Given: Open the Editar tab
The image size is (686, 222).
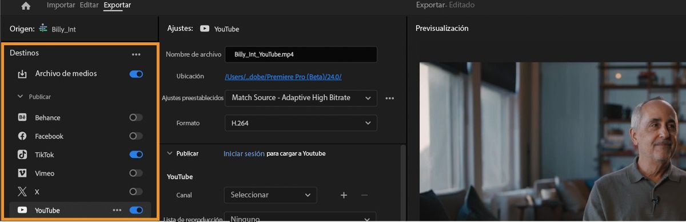Looking at the screenshot, I should tap(89, 5).
